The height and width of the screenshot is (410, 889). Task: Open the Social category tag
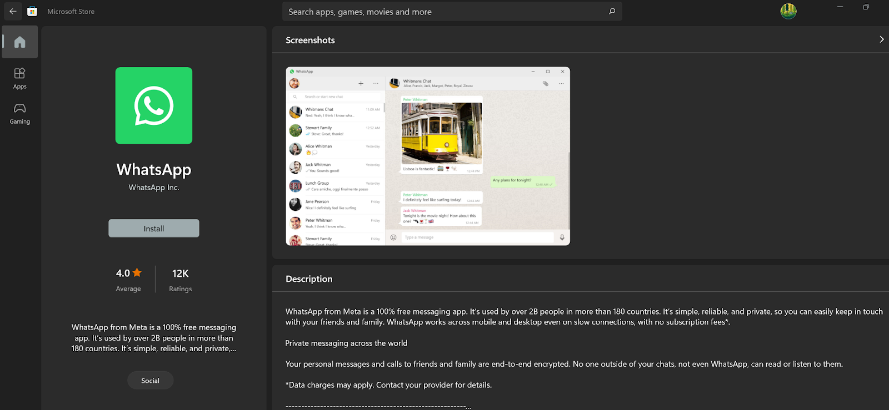150,381
